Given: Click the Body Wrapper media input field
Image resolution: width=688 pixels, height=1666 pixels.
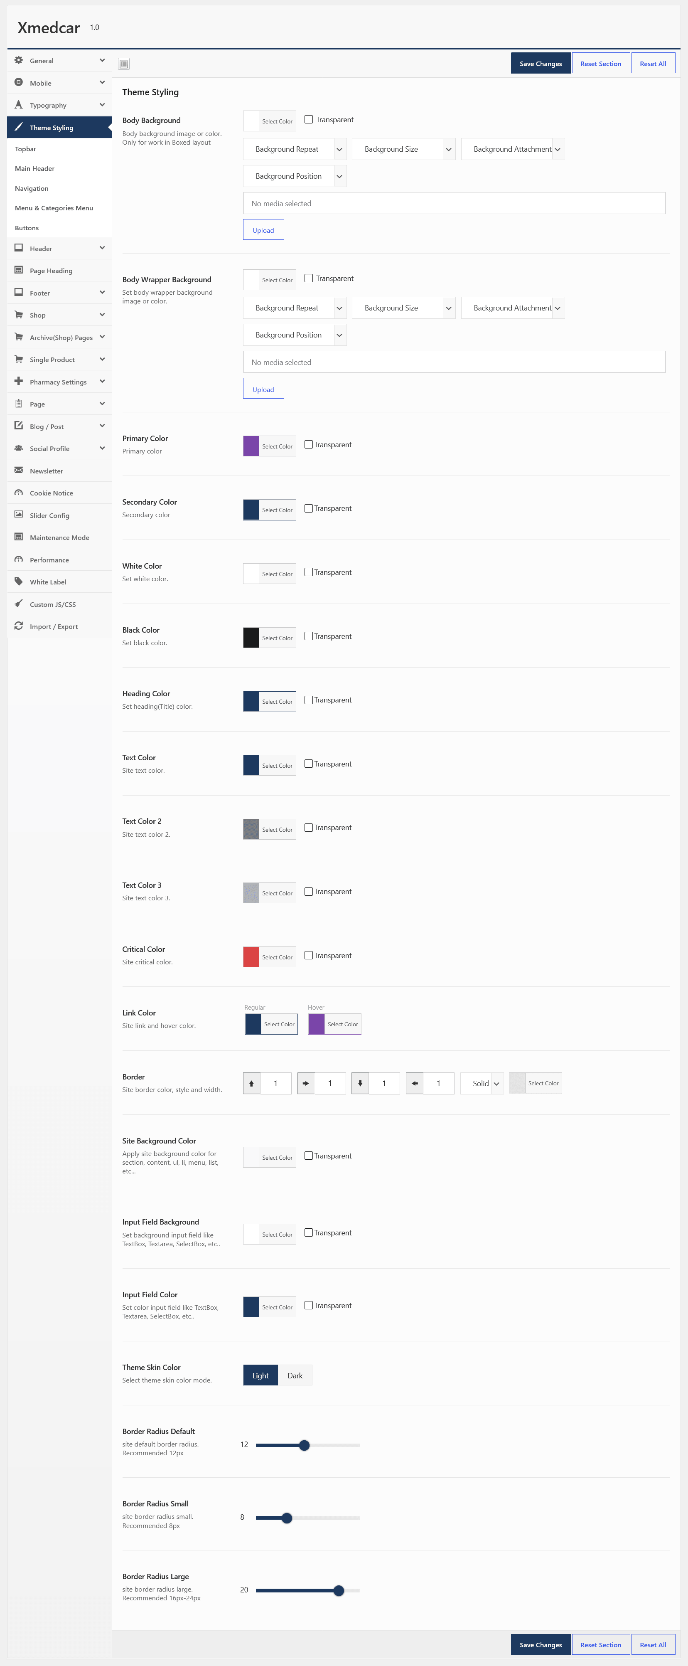Looking at the screenshot, I should [454, 362].
